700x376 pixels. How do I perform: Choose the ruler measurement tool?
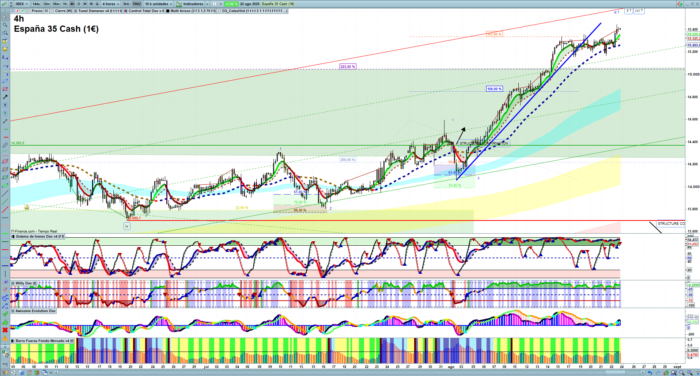5,145
